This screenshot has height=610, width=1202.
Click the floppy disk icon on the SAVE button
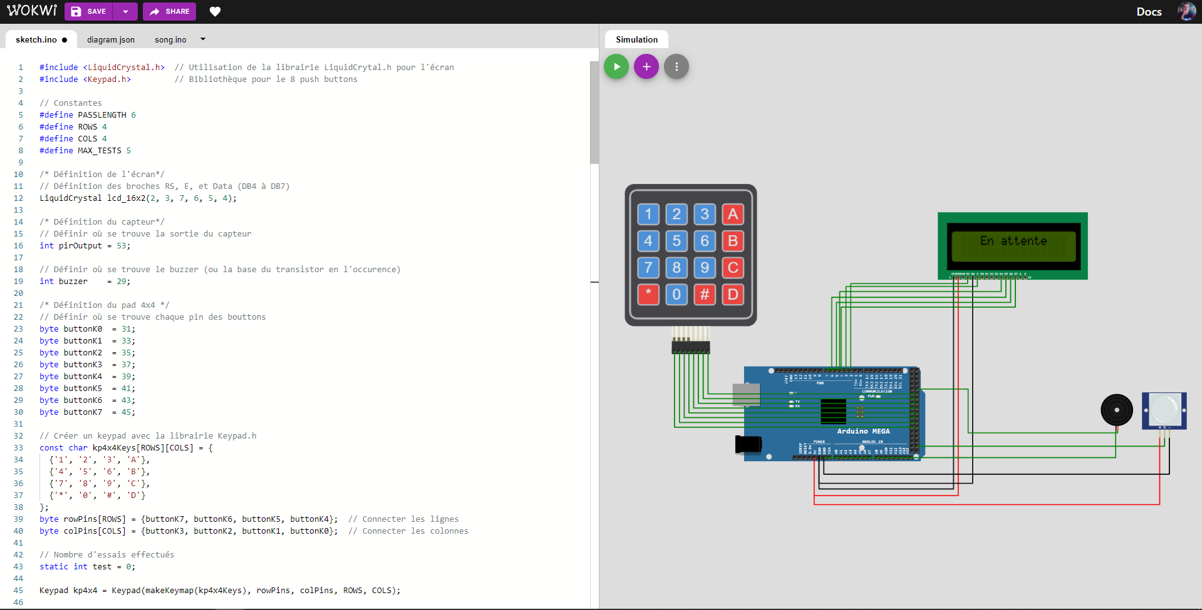pos(78,11)
